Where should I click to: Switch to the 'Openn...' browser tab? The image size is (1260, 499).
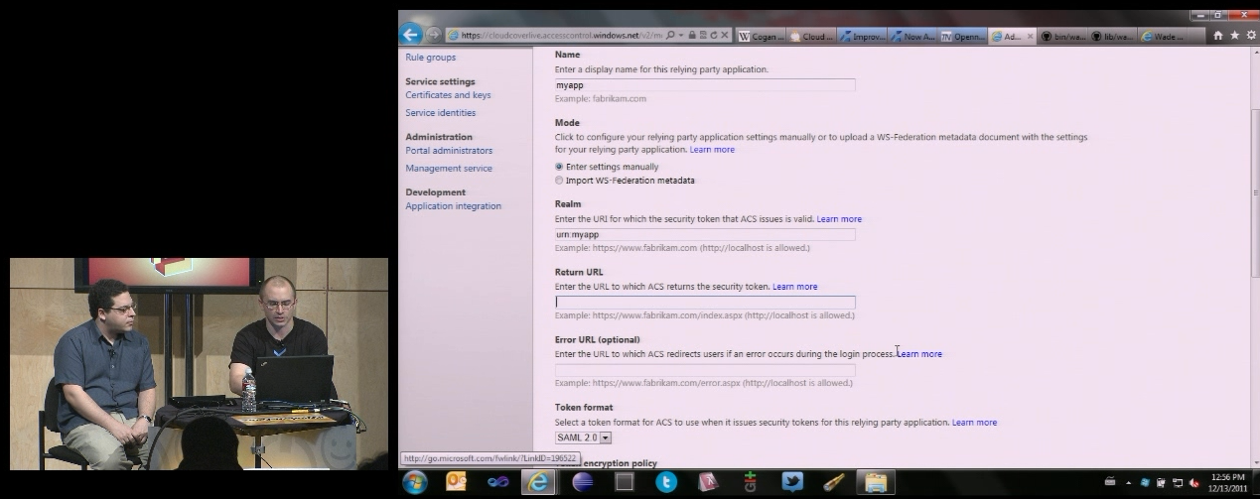962,36
